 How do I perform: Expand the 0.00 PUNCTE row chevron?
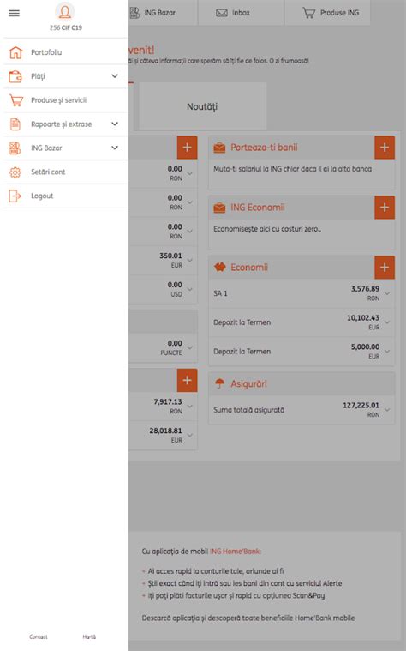tap(190, 348)
